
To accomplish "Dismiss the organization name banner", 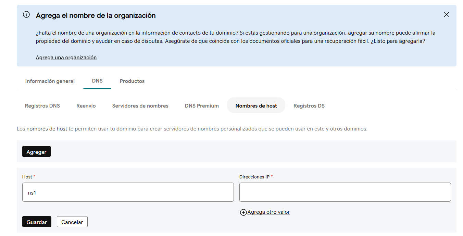I will 446,14.
